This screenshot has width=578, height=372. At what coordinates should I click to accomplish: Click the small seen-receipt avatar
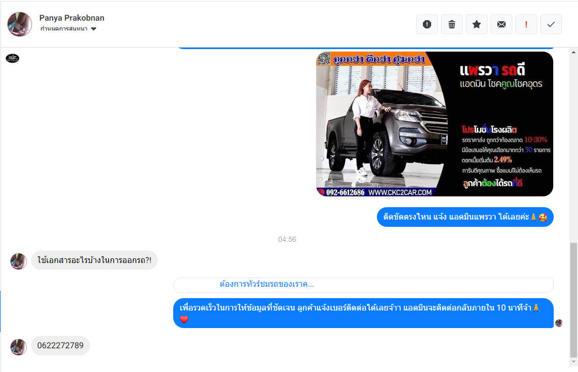tap(559, 323)
